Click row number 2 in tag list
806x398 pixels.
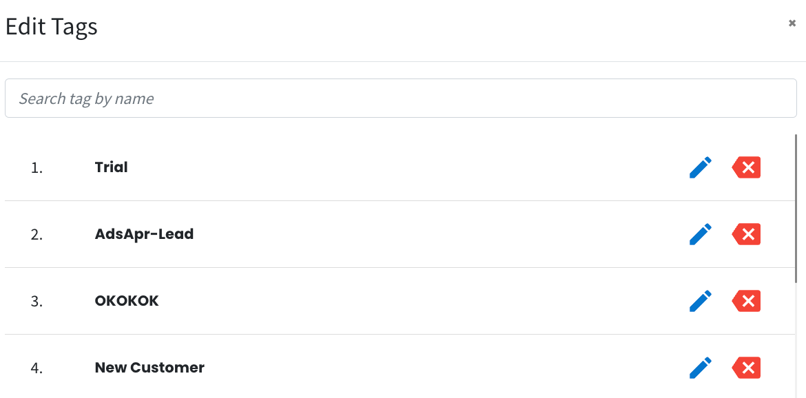(x=37, y=235)
